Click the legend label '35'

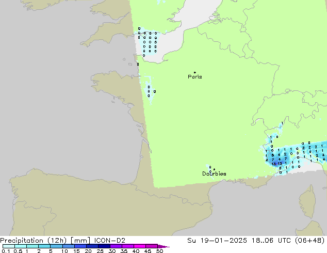(x=124, y=251)
